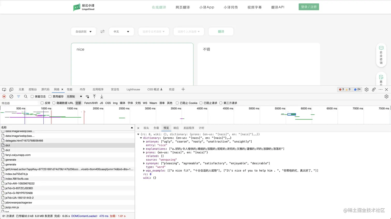Check the 隐藏数据 URL checkbox
The image size is (391, 219).
point(54,103)
